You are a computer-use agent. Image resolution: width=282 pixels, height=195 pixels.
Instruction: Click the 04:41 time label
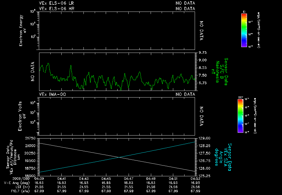click(61, 179)
